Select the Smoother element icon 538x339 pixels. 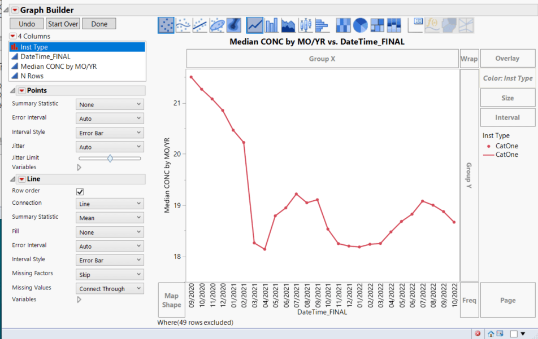pyautogui.click(x=183, y=25)
